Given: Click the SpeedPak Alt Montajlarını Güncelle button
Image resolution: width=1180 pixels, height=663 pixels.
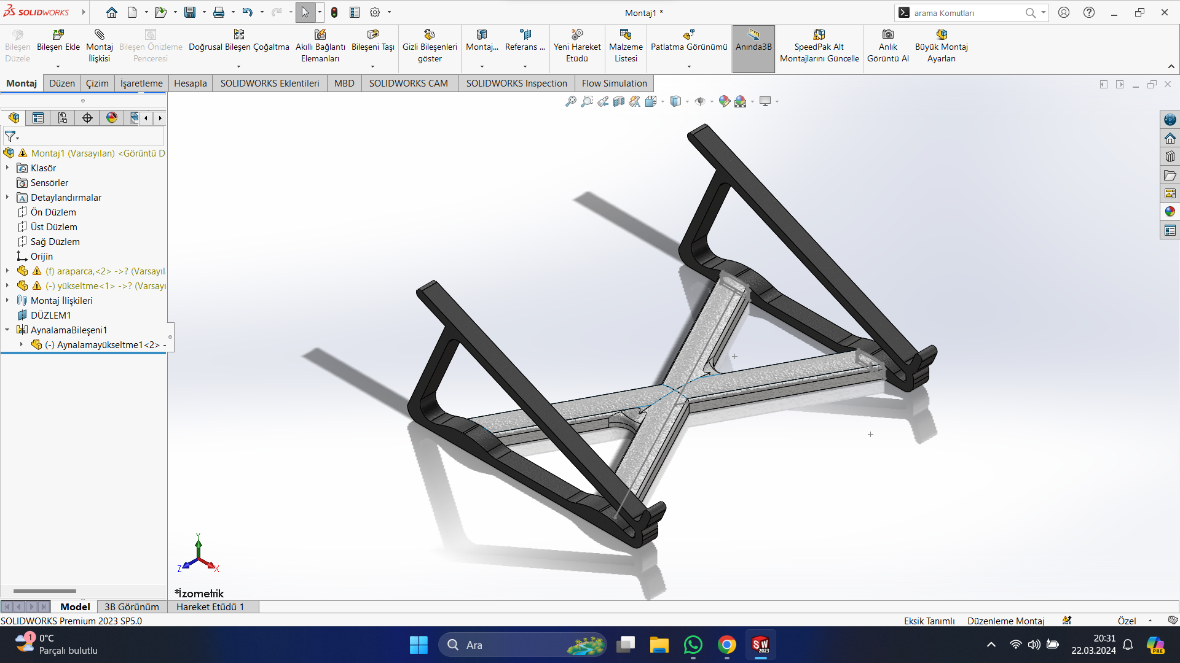Looking at the screenshot, I should [819, 35].
